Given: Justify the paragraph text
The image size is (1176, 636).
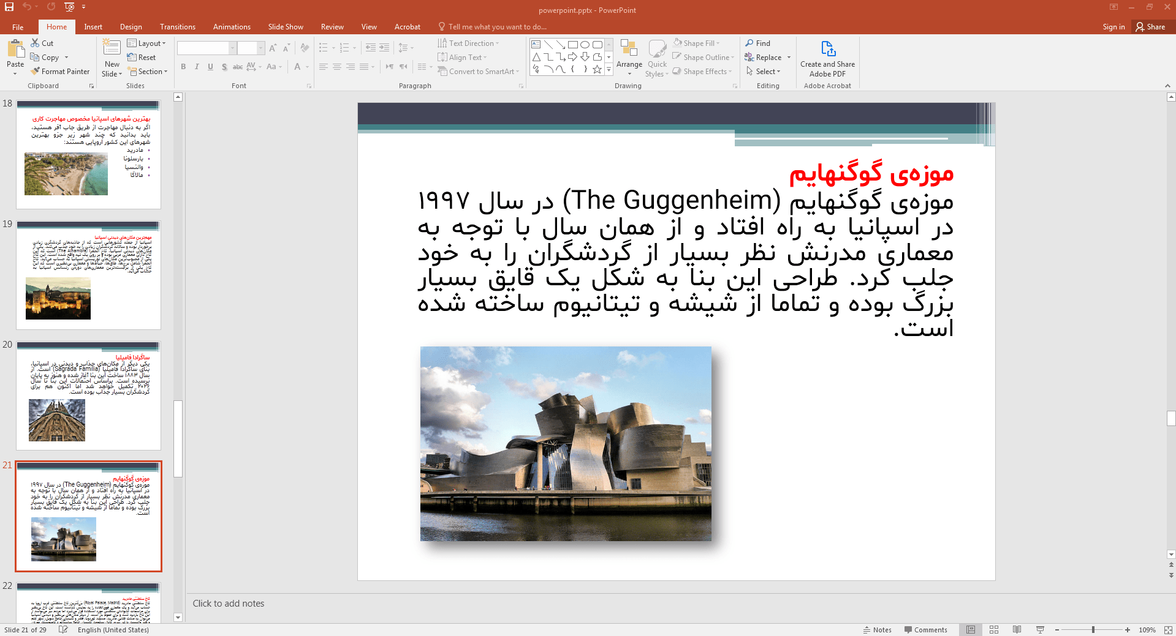Looking at the screenshot, I should pyautogui.click(x=364, y=67).
